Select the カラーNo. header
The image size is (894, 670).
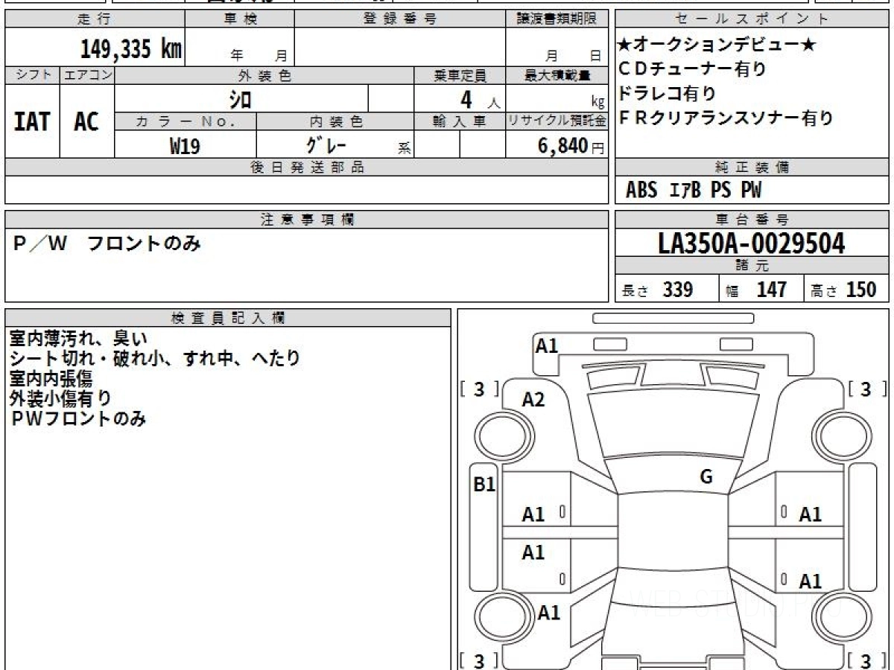186,121
